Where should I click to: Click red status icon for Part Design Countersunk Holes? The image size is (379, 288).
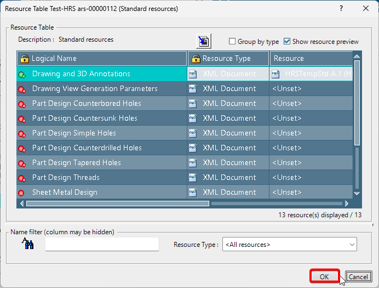[22, 120]
